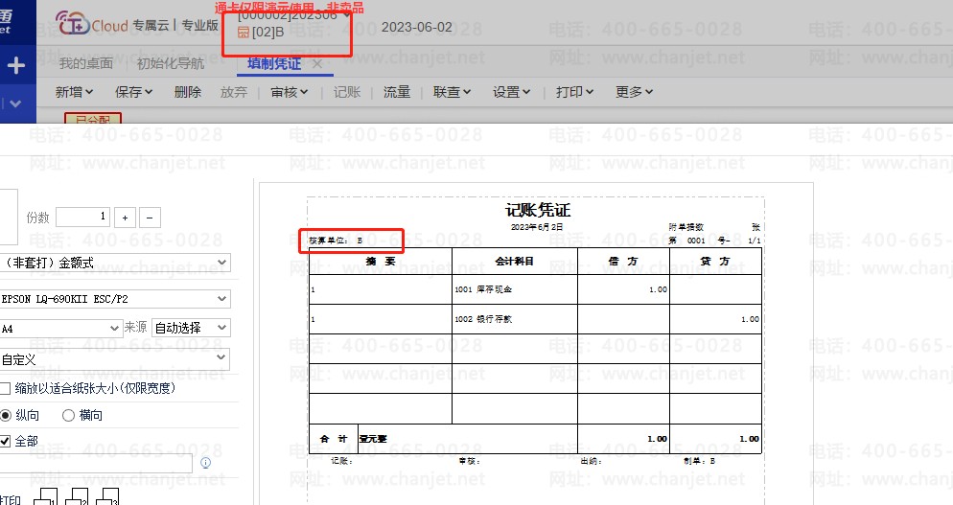Viewport: 953px width, 505px height.
Task: Click the 记账凭证 title in the preview
Action: [x=537, y=210]
